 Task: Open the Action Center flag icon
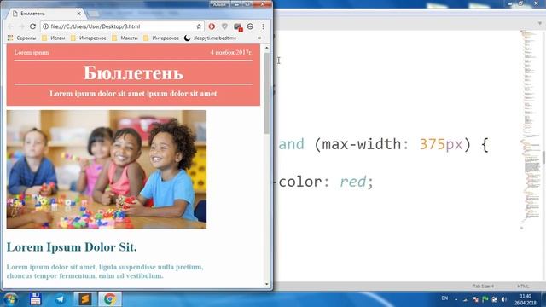(x=485, y=299)
